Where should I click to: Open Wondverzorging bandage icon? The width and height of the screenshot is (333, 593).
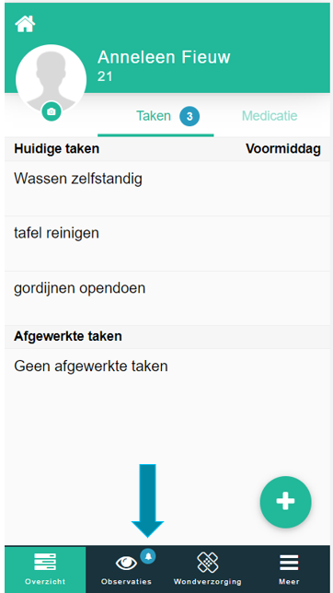click(208, 562)
